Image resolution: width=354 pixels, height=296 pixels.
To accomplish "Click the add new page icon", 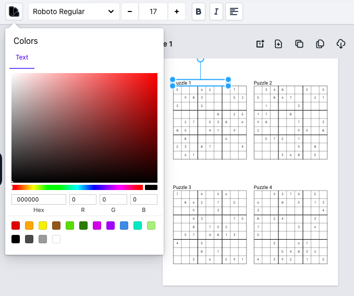I will (x=278, y=44).
